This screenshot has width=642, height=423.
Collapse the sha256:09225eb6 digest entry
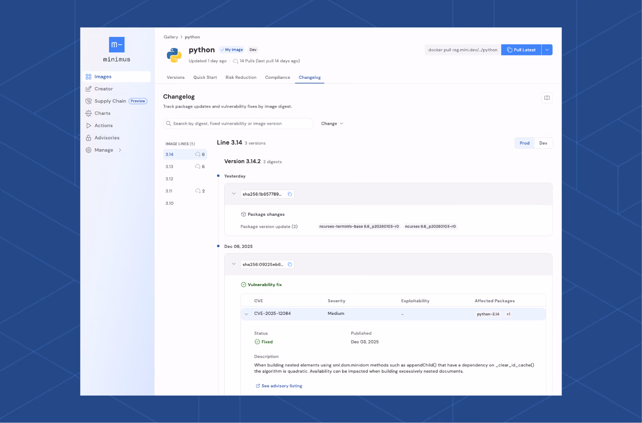tap(234, 264)
